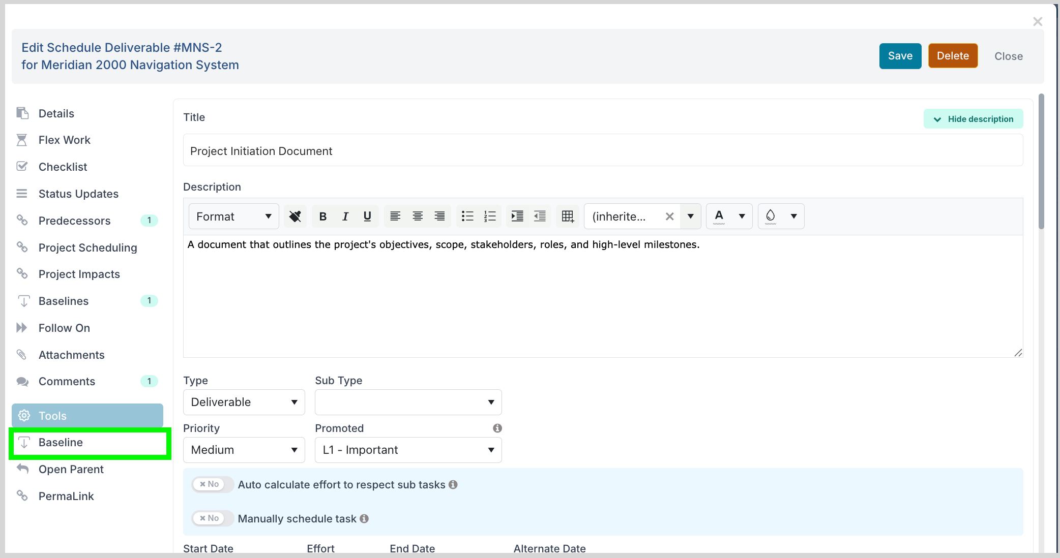Image resolution: width=1060 pixels, height=558 pixels.
Task: Open the Predecessors section
Action: (74, 221)
